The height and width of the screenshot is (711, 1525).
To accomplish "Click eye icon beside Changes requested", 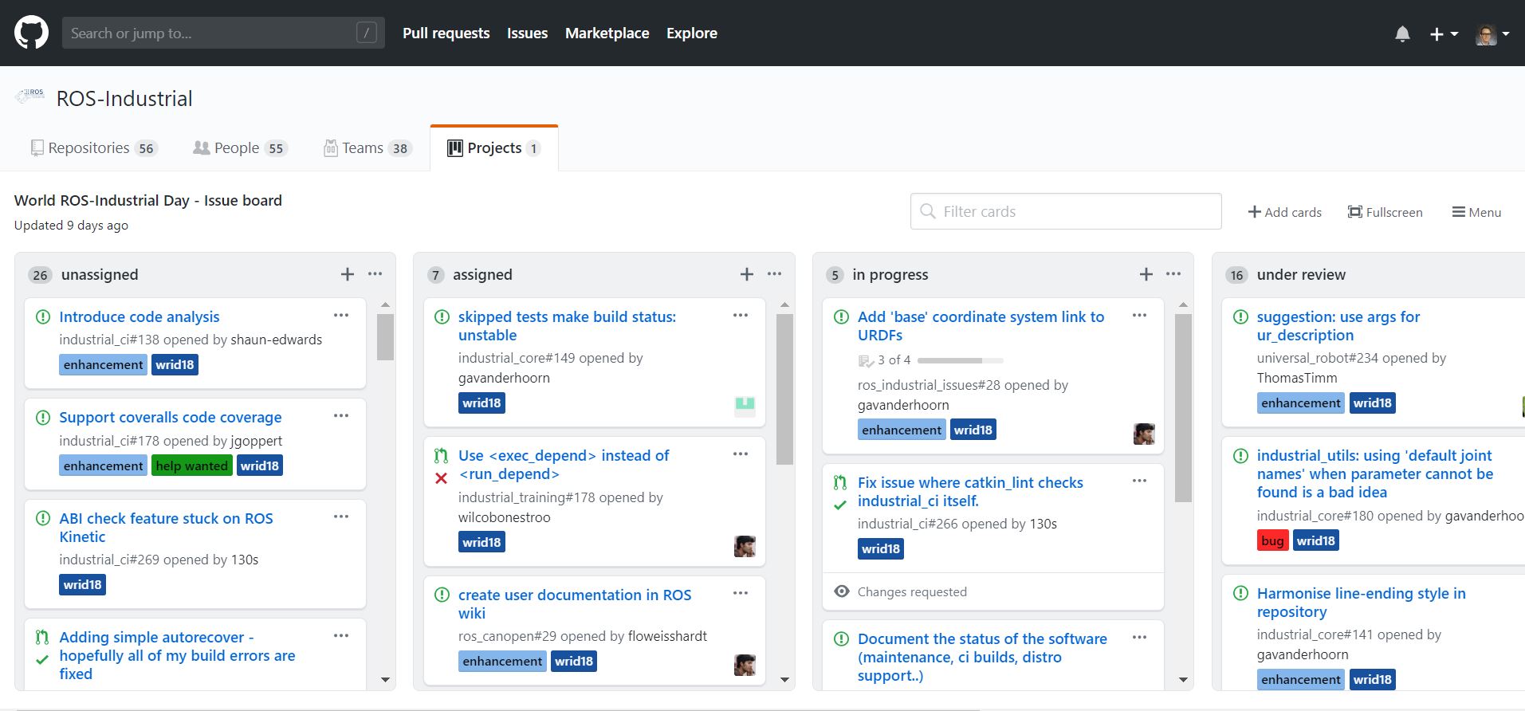I will point(842,591).
